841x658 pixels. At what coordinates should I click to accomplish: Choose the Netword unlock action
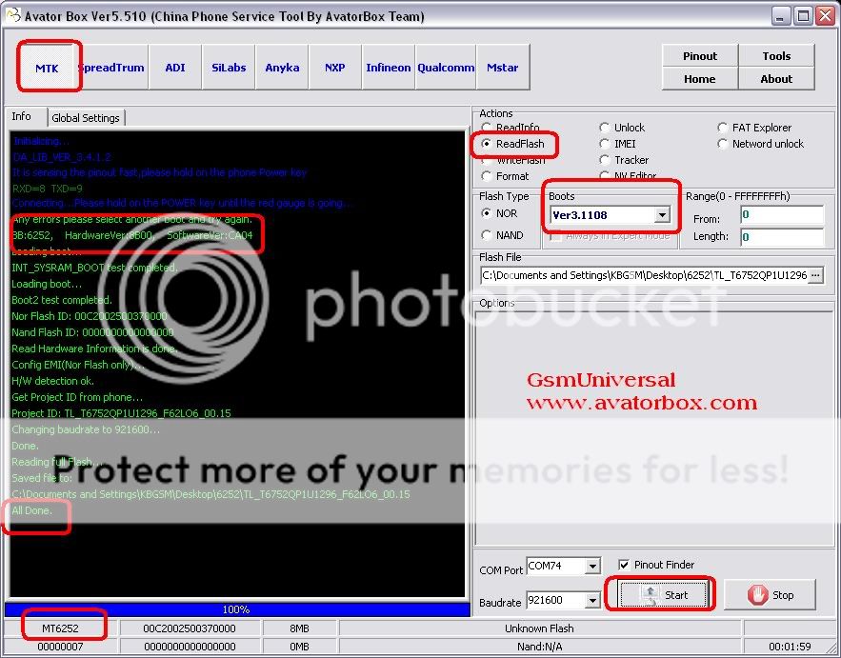pyautogui.click(x=761, y=144)
